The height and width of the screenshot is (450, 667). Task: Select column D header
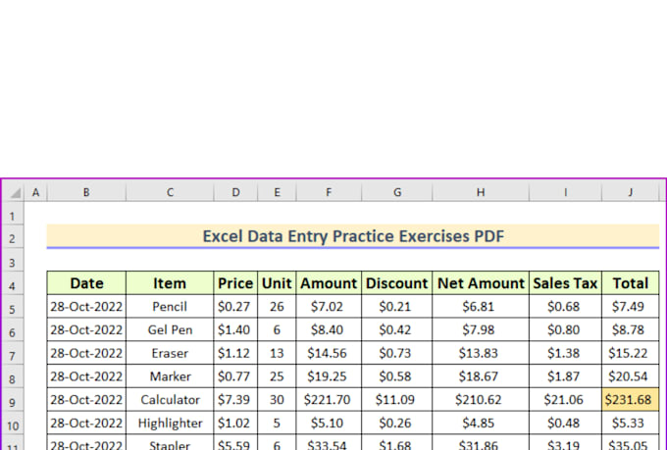(235, 193)
